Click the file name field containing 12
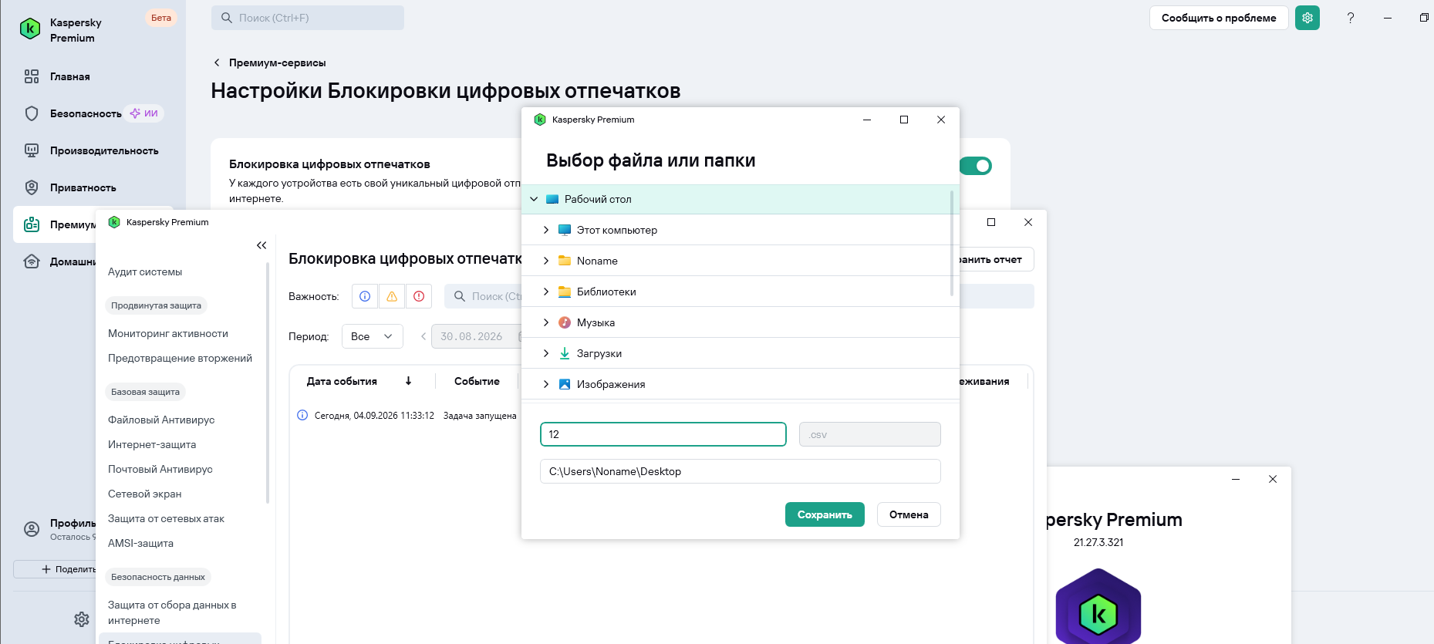 (x=663, y=434)
